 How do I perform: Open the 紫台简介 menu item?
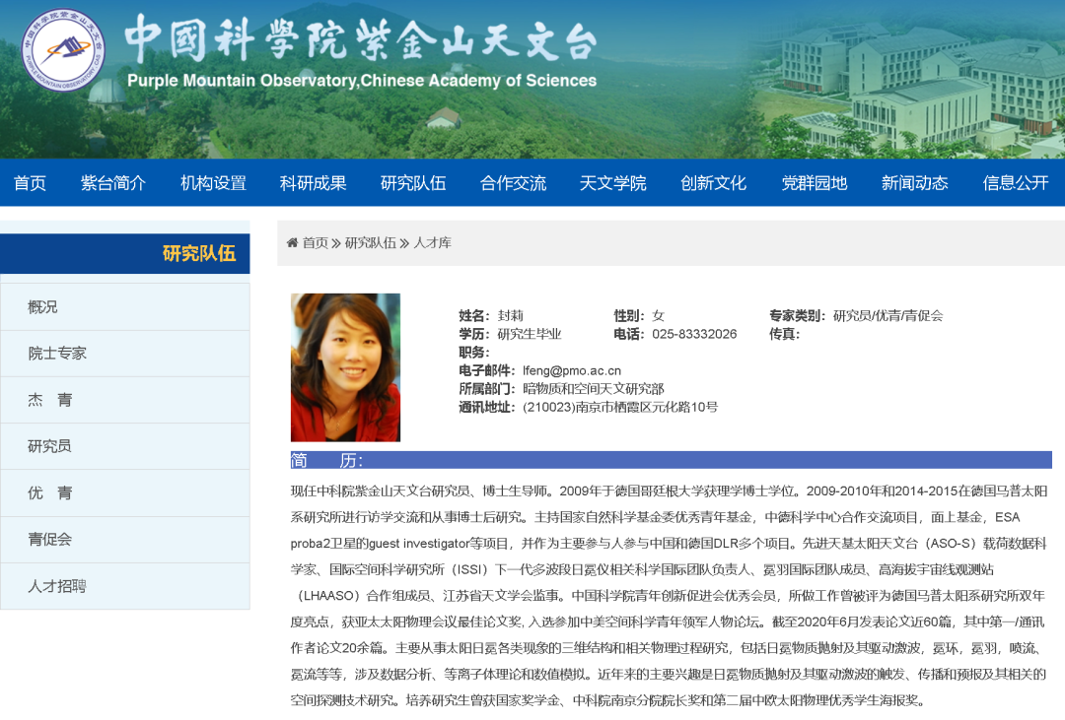coord(113,183)
